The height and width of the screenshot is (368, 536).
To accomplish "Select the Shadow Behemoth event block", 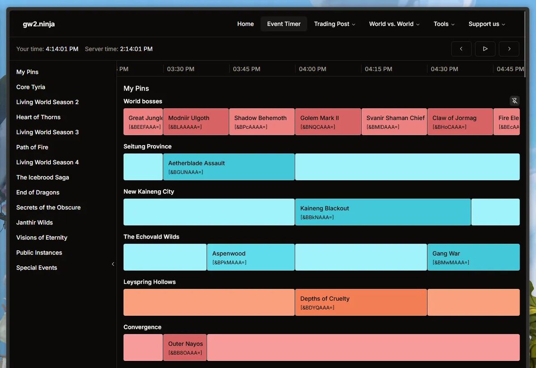I will [262, 122].
